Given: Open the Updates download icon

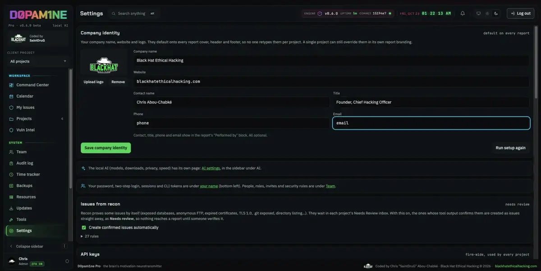Looking at the screenshot, I should [12, 208].
